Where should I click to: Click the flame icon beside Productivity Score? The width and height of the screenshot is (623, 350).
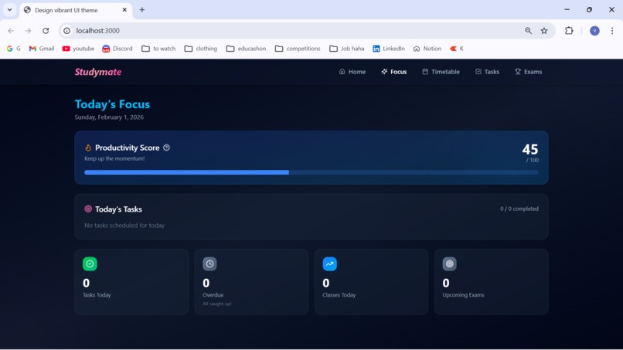coord(88,148)
